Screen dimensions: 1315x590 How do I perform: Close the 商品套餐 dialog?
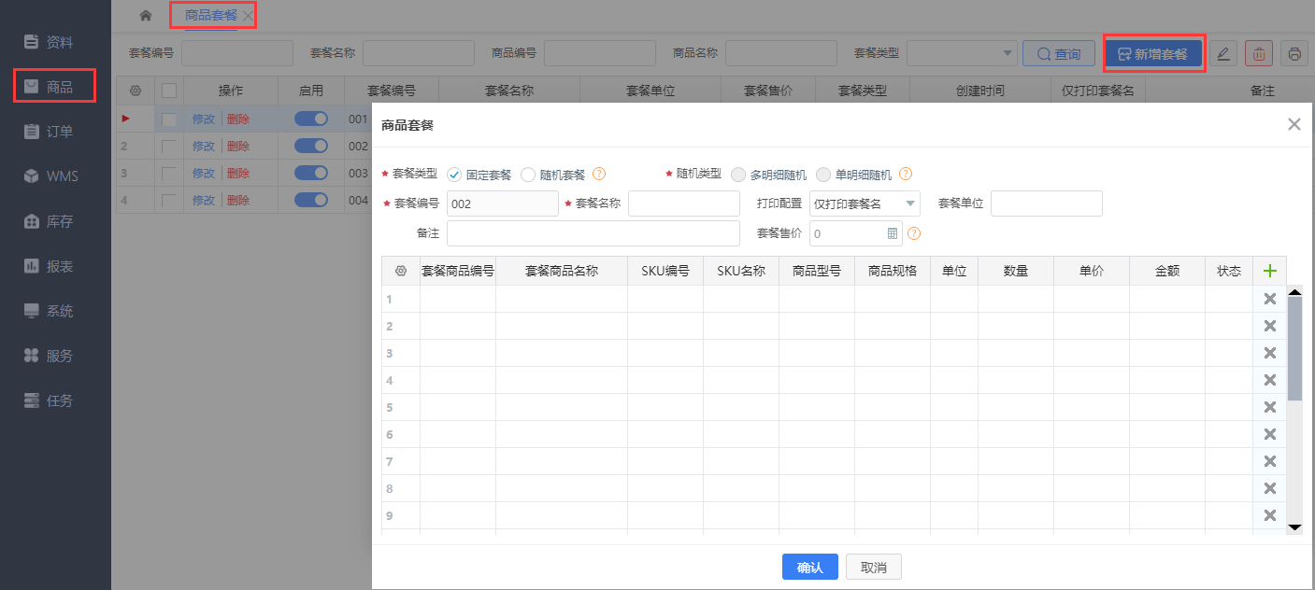pyautogui.click(x=1294, y=124)
